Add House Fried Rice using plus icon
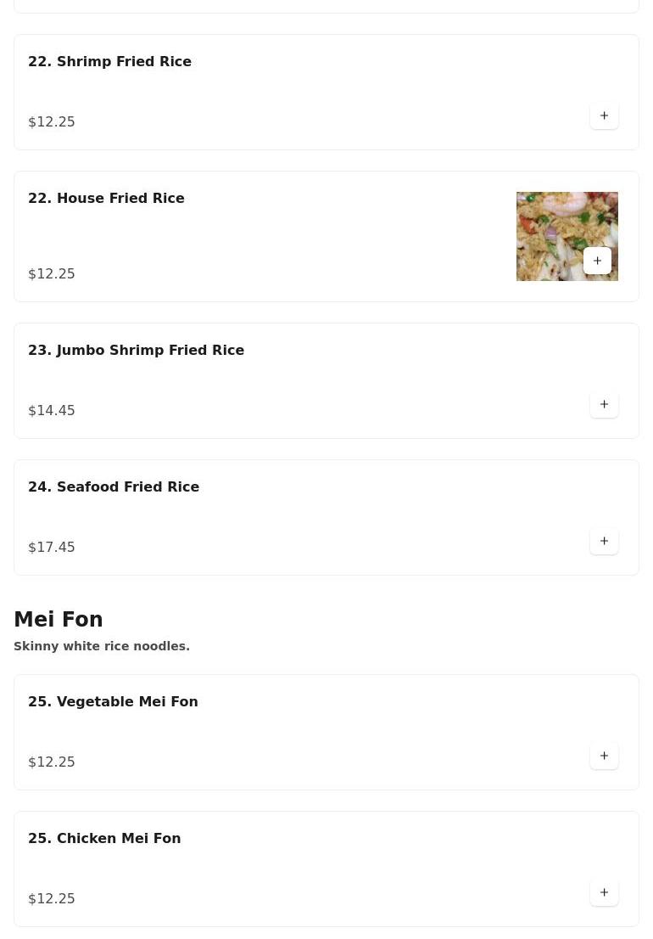Viewport: 653px width, 939px height. point(597,261)
